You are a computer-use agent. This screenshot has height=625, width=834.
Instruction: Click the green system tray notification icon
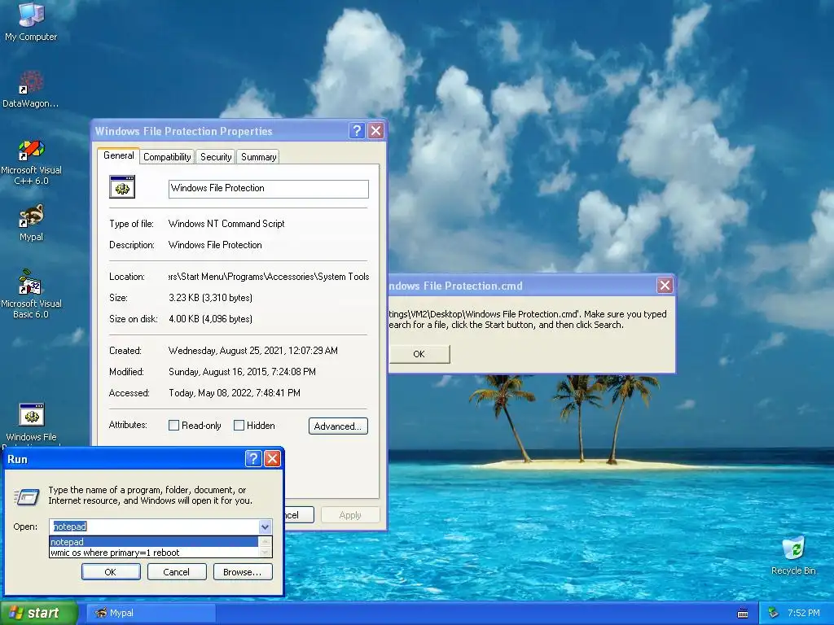[774, 613]
